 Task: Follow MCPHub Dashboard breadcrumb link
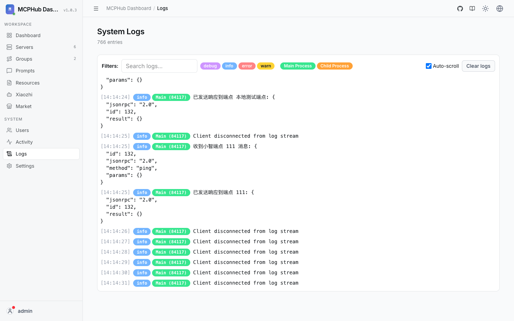129,8
